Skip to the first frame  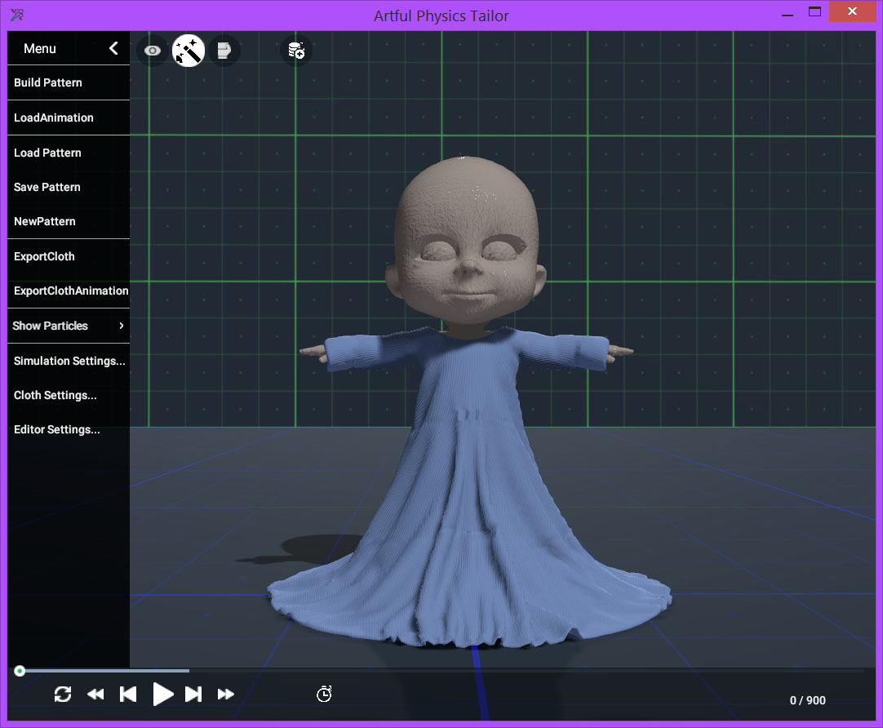(128, 695)
